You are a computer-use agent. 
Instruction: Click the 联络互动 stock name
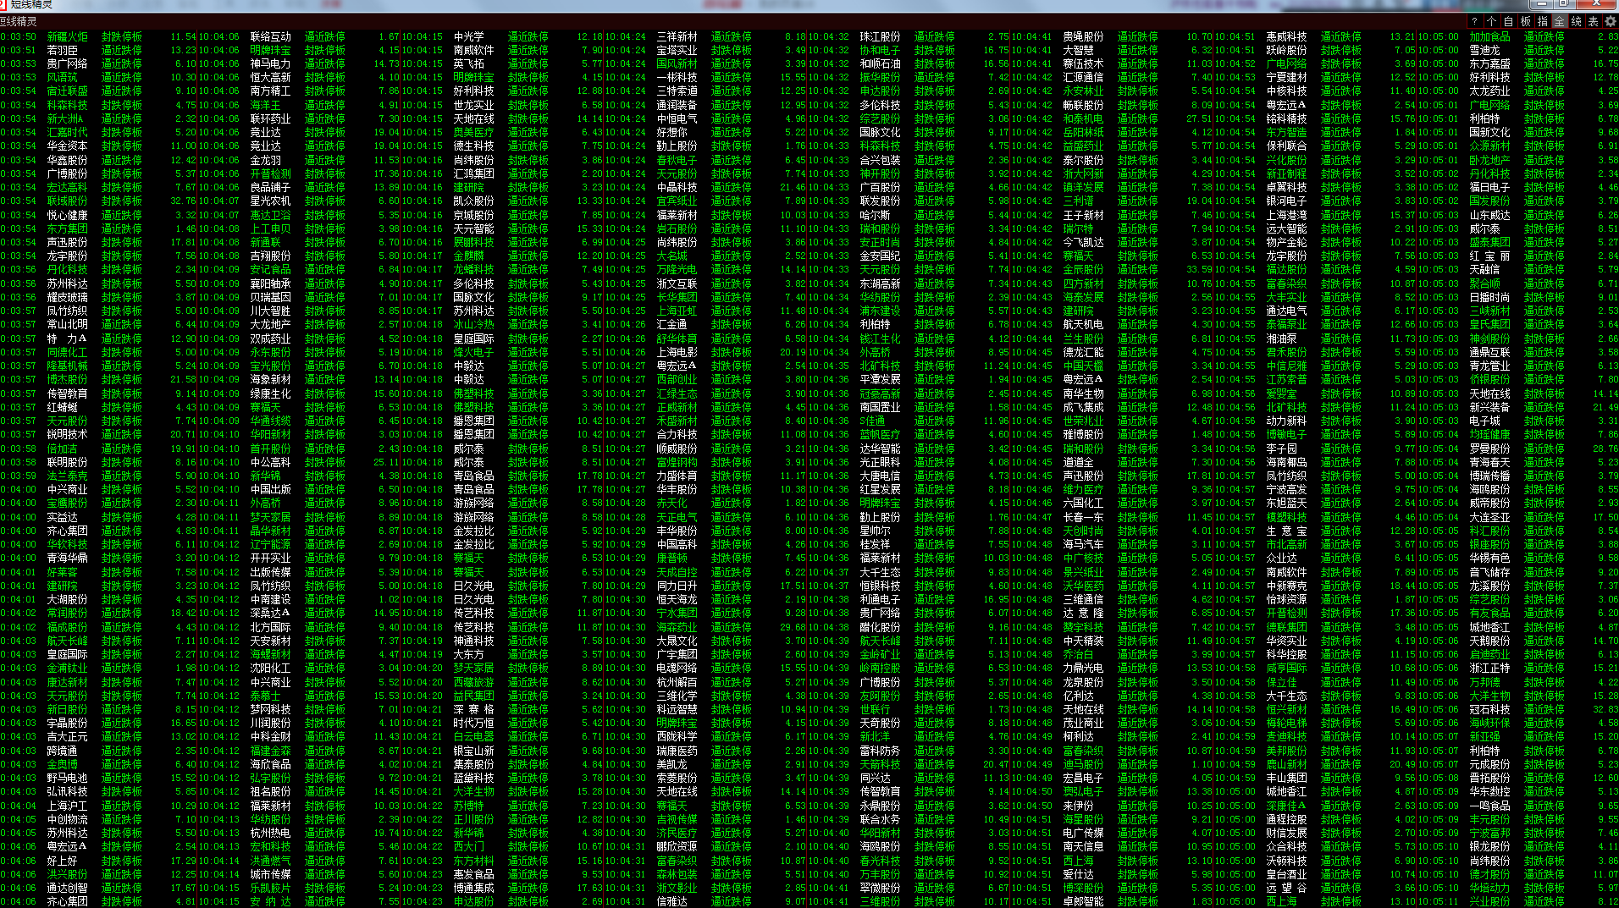(x=270, y=36)
